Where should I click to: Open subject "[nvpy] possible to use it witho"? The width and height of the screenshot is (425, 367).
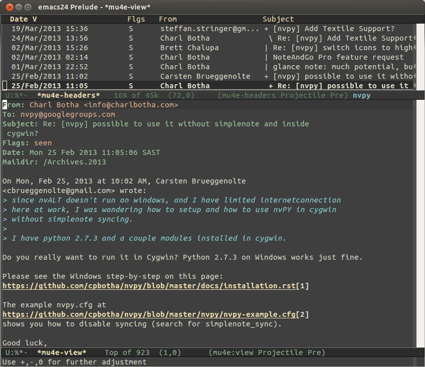[x=343, y=76]
